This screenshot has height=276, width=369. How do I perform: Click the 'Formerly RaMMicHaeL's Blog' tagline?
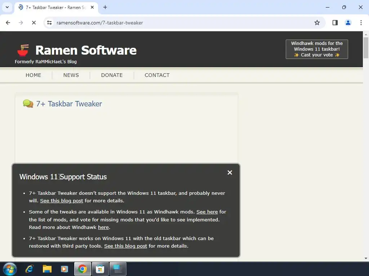46,61
